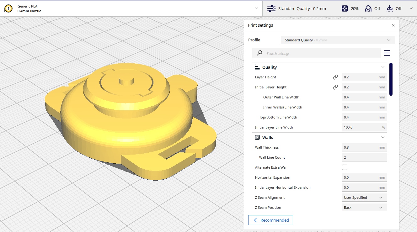Click the Top/Bottom Line Width label
Viewport: 417px width, 232px height.
[x=278, y=117]
